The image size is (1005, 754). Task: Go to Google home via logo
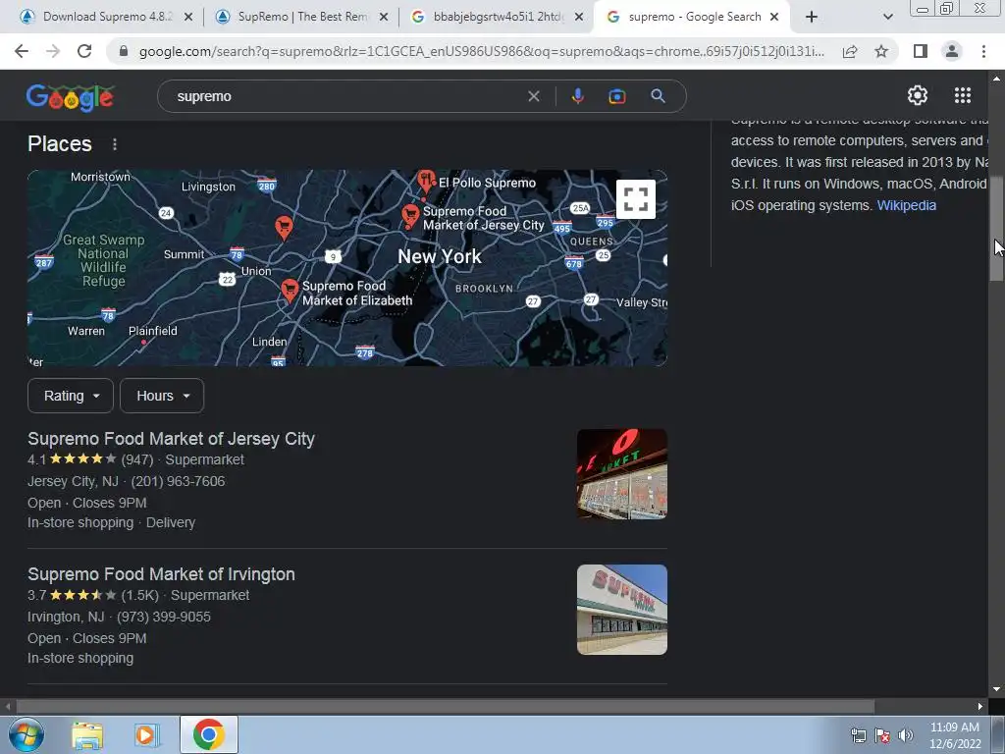[x=70, y=97]
